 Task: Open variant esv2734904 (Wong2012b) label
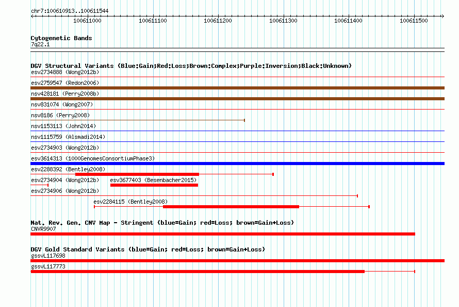coord(65,180)
